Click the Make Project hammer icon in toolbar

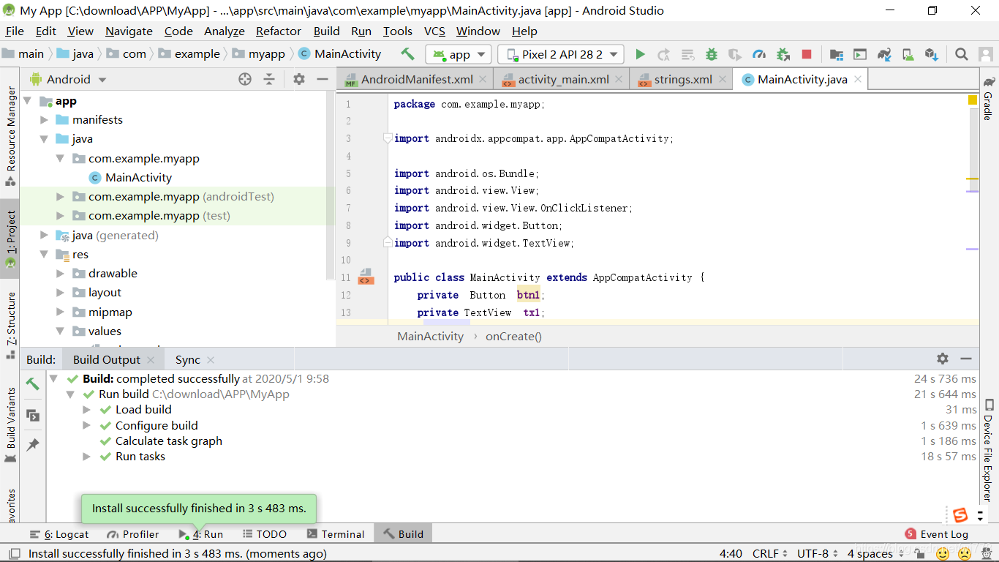click(407, 53)
